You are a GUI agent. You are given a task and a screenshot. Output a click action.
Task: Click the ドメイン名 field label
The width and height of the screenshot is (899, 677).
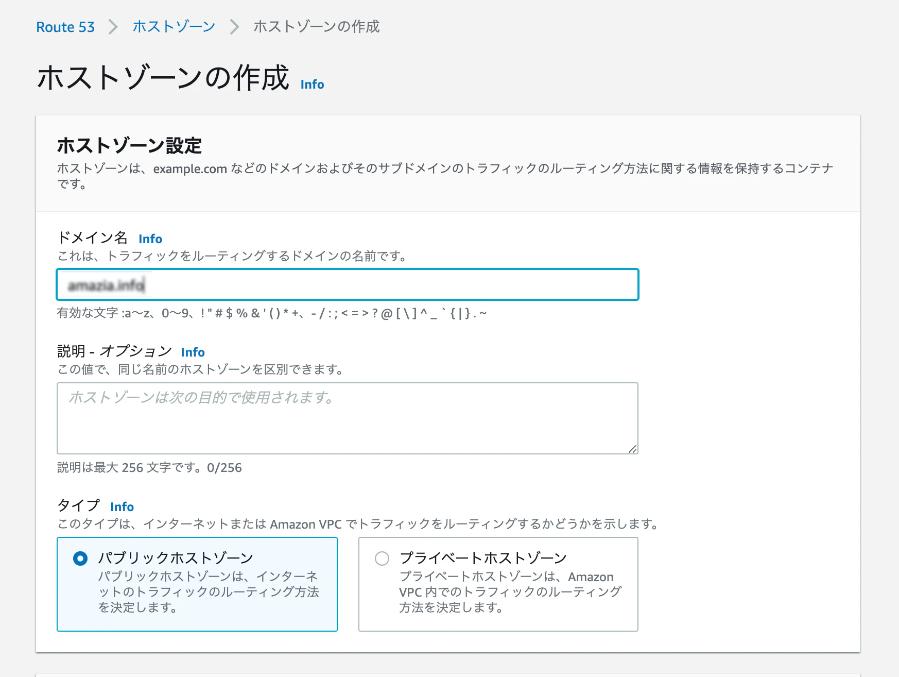[92, 238]
